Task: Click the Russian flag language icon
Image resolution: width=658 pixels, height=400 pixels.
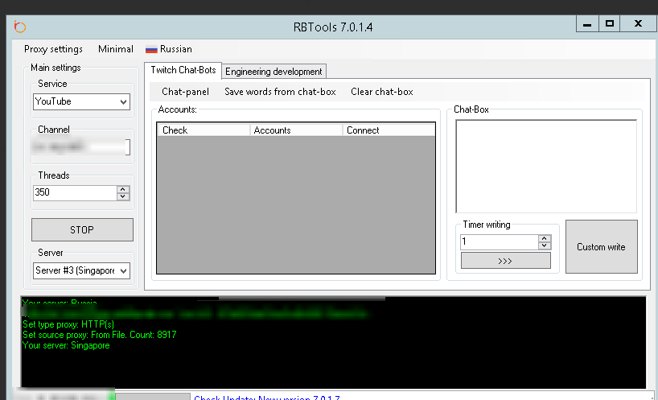Action: [x=150, y=49]
